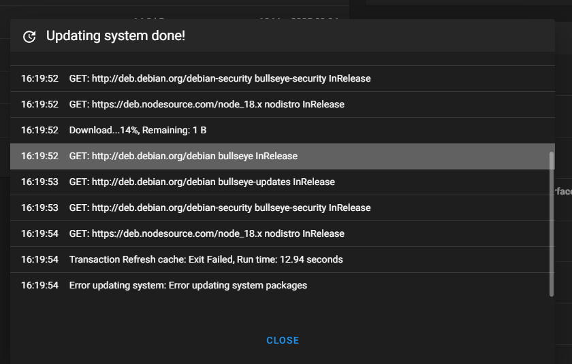Select the Error updating system packages line
The image size is (572, 364).
pos(283,285)
